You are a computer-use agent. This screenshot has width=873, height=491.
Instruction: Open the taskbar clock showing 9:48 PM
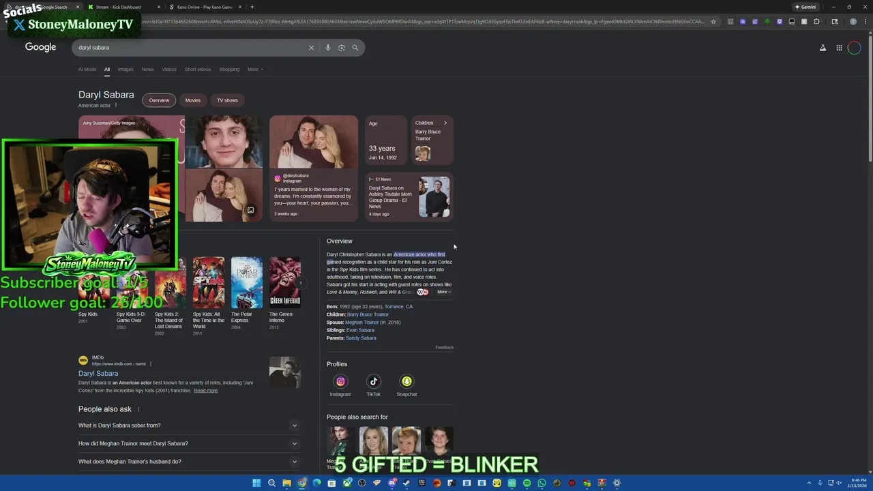[x=859, y=483]
